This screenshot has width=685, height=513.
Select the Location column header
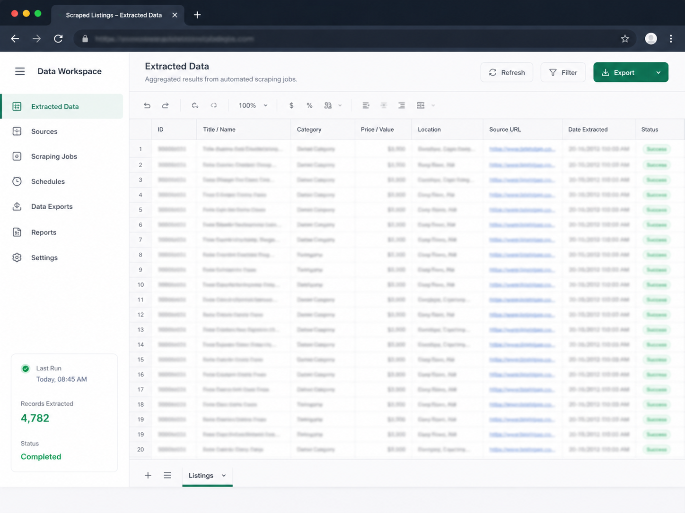point(447,129)
